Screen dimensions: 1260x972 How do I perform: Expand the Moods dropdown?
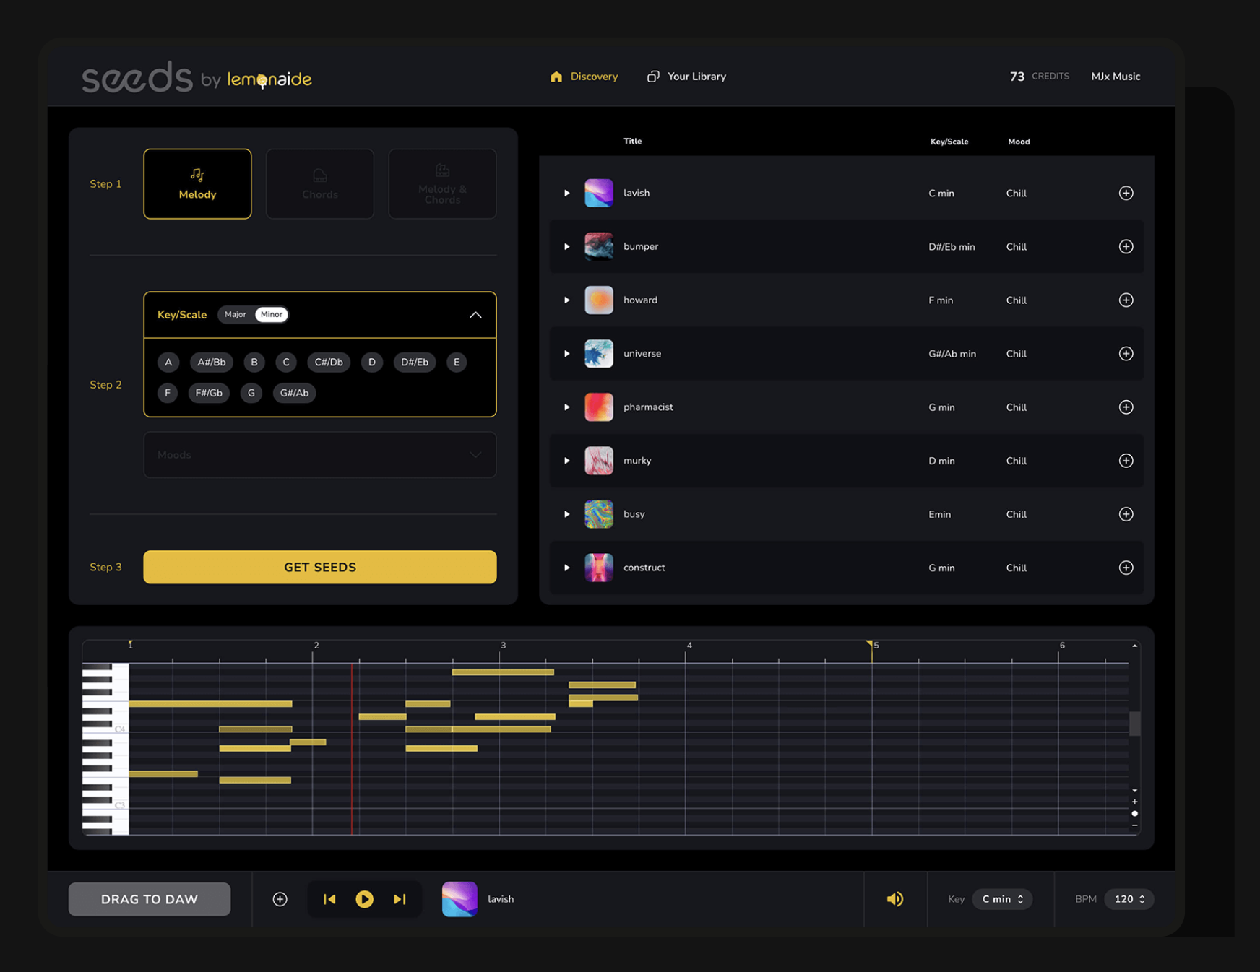pos(320,455)
